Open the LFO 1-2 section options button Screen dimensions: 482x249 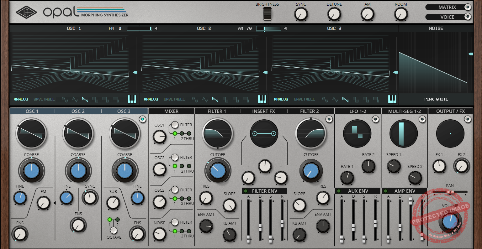375,119
